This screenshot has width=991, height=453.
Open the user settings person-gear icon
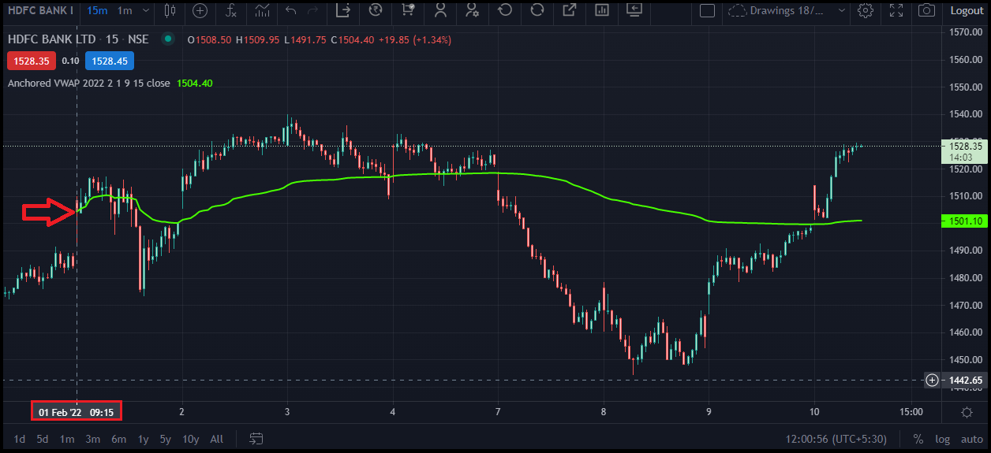tap(473, 10)
